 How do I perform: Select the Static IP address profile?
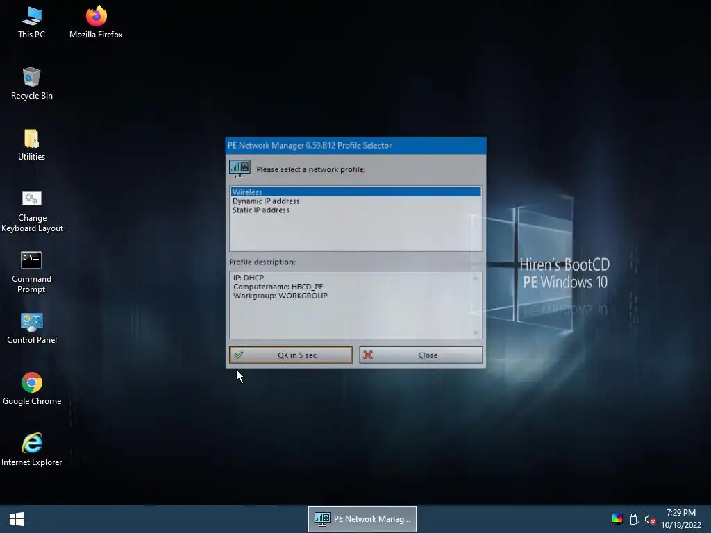(x=355, y=210)
